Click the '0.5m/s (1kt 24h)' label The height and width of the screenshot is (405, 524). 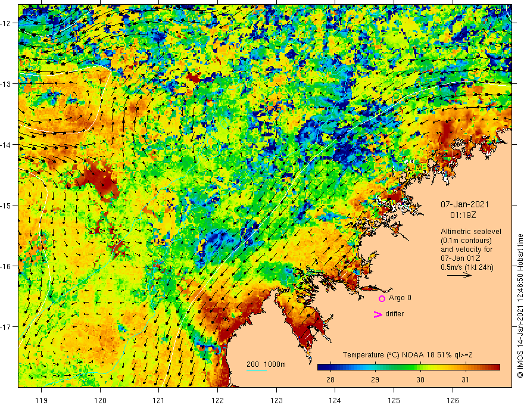467,267
